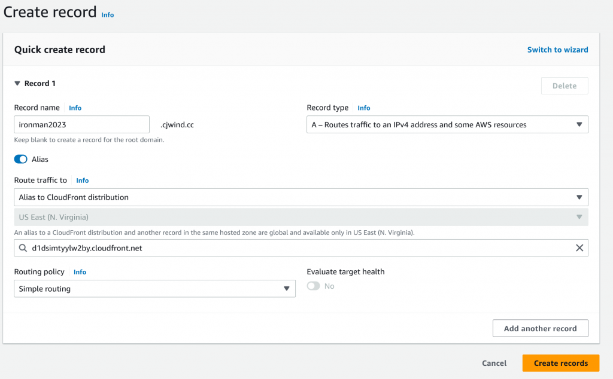
Task: Click the Delete record button
Action: (x=564, y=86)
